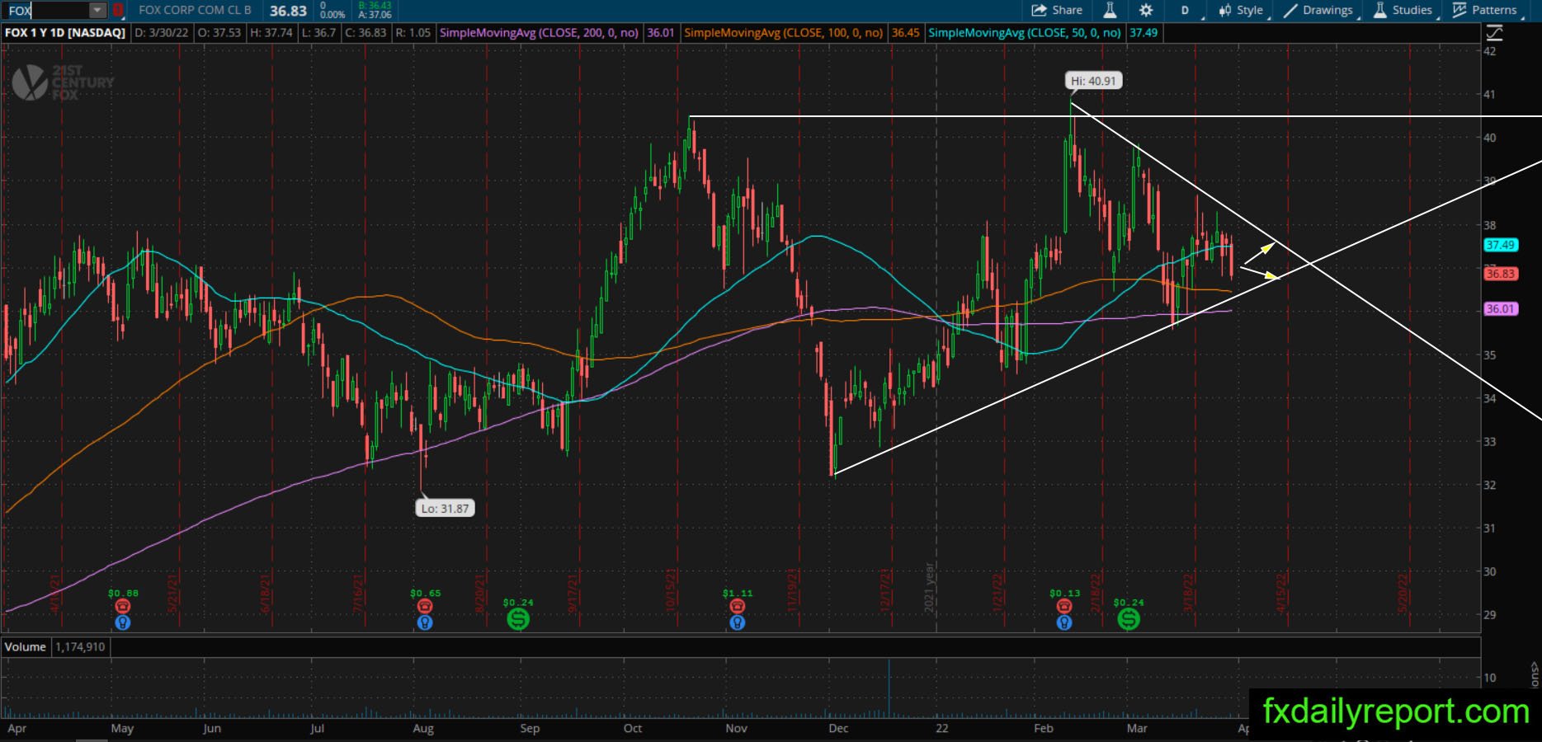1542x742 pixels.
Task: Click the SimpleMovingAvg 200 study label
Action: [539, 33]
